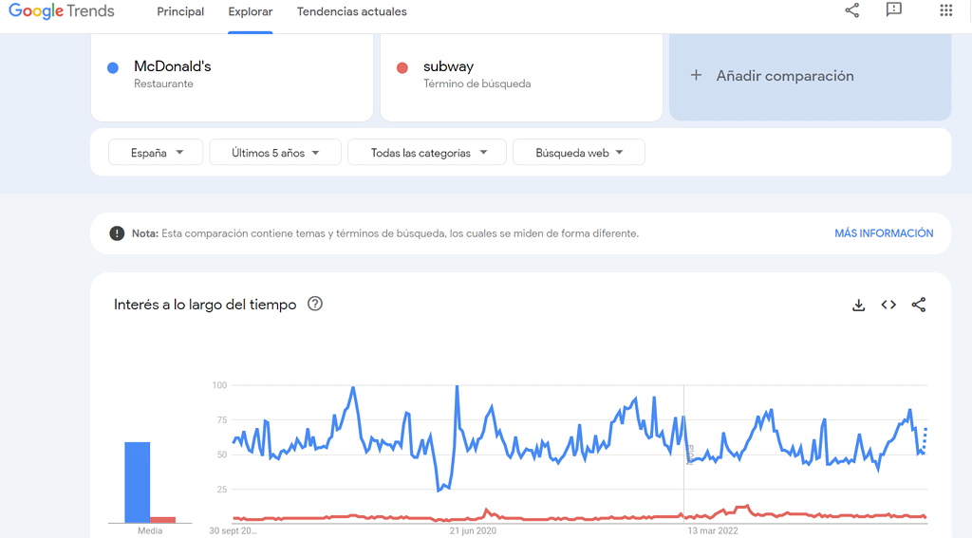Open the MÁS INFORMACIÓN link
The image size is (972, 538).
point(884,233)
